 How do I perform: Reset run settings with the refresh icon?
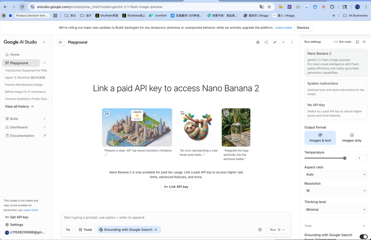(358, 42)
